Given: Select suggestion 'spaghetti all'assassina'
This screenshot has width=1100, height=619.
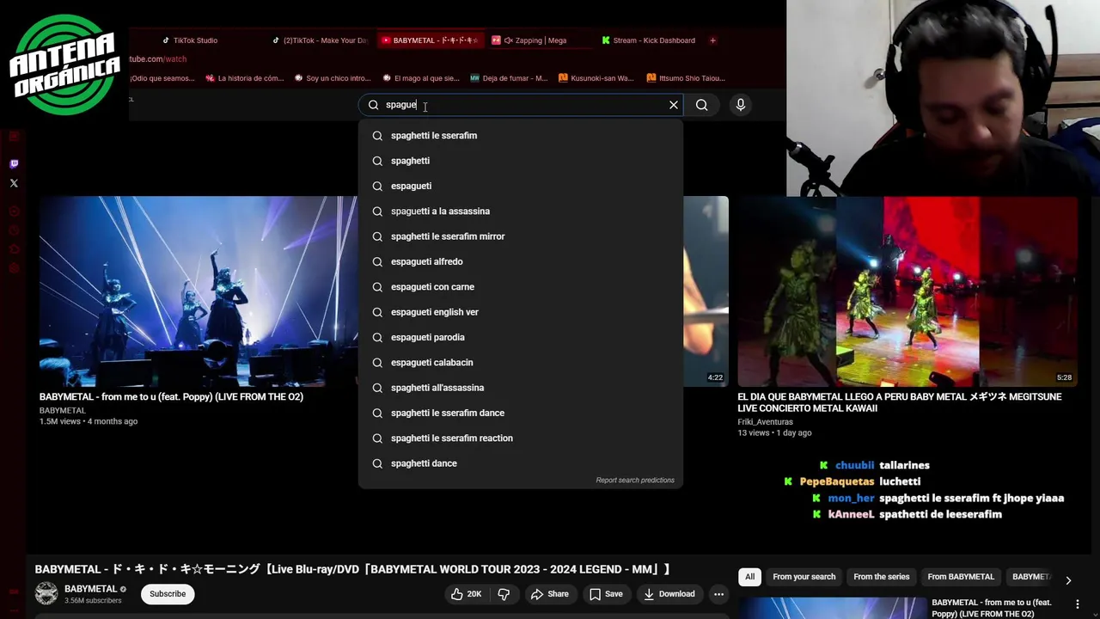Looking at the screenshot, I should click(x=520, y=388).
